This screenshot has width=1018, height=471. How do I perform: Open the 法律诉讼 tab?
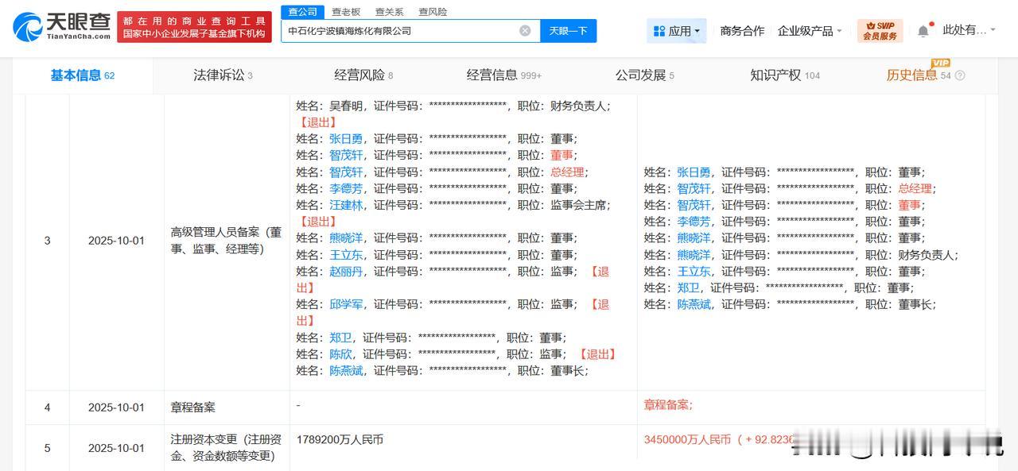(223, 75)
